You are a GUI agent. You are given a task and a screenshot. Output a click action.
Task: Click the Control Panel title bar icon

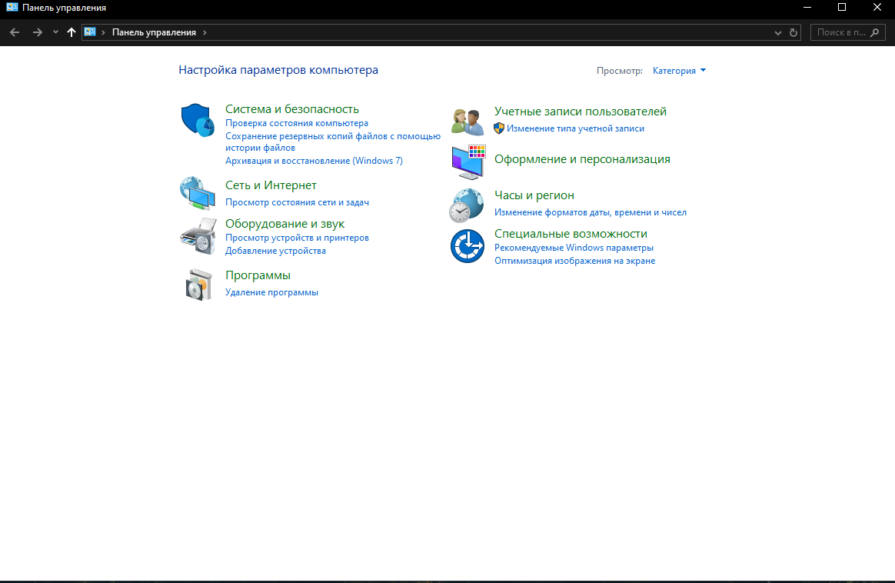pos(12,8)
